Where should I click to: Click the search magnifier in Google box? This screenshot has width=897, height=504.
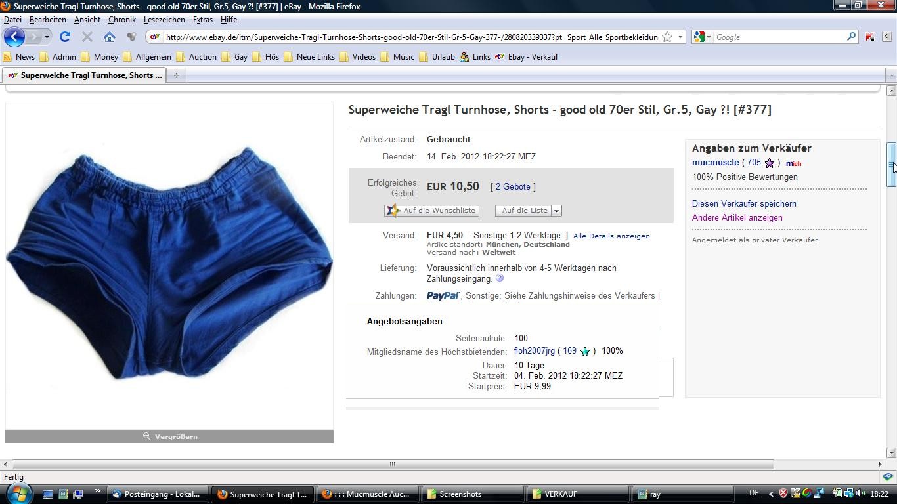tap(852, 37)
